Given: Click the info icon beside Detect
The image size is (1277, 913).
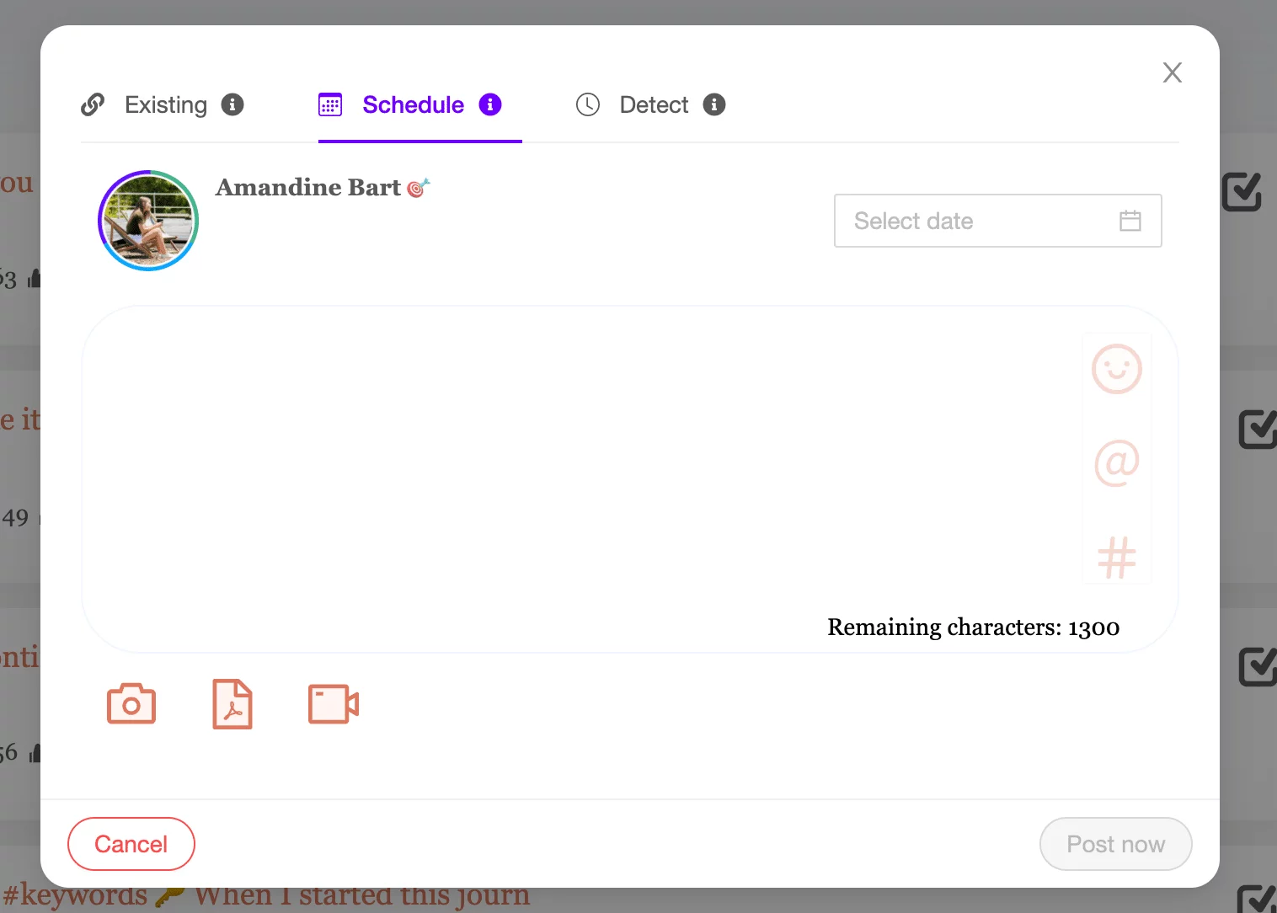Looking at the screenshot, I should [x=714, y=104].
